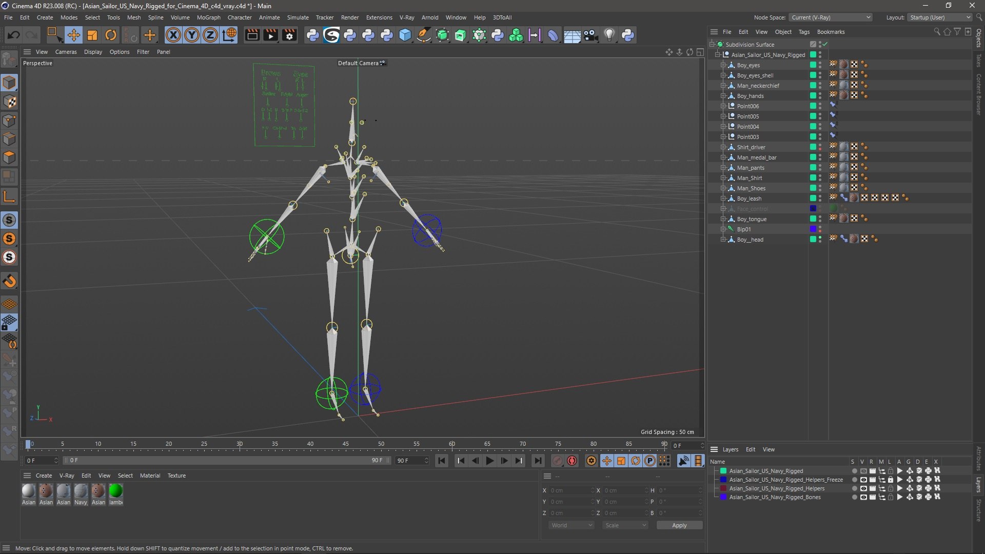
Task: Click the Undo arrow icon
Action: 14,35
